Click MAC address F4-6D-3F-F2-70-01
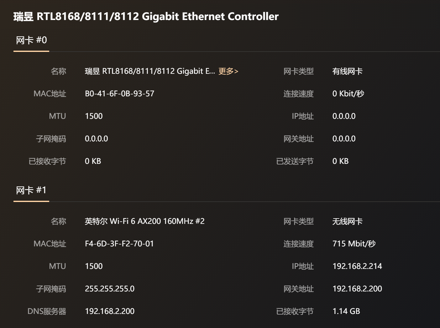Screen dimensions: 440x328 click(119, 244)
